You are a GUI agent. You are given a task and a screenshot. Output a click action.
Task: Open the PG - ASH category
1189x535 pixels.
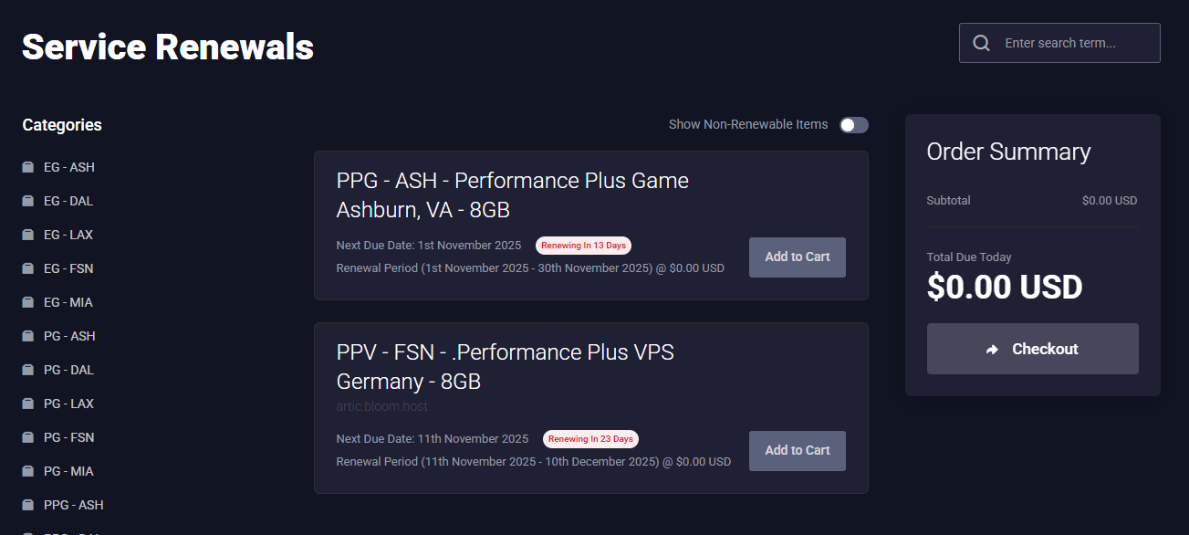tap(69, 336)
